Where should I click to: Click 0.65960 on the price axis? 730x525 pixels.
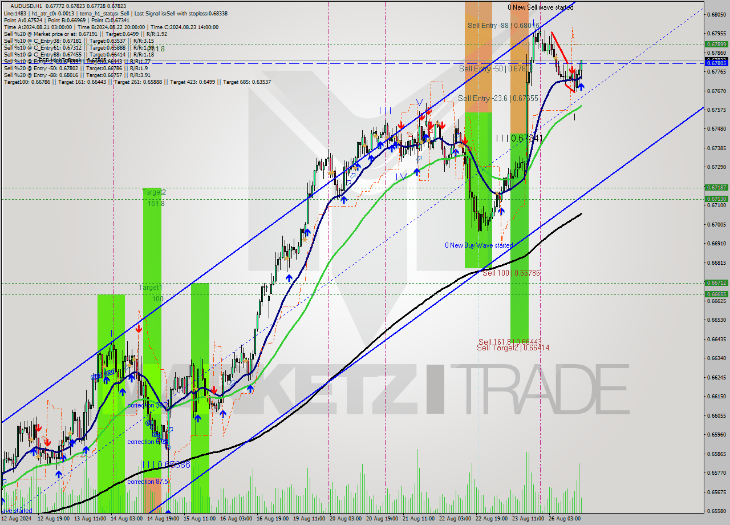[x=716, y=434]
